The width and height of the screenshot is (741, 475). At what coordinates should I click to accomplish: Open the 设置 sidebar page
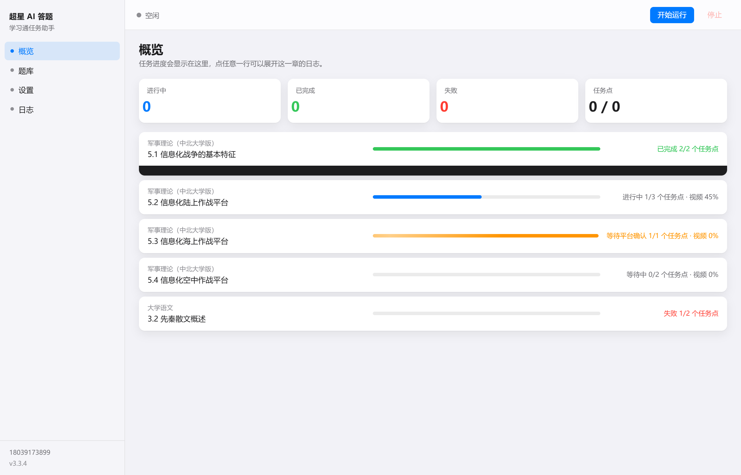(x=62, y=90)
